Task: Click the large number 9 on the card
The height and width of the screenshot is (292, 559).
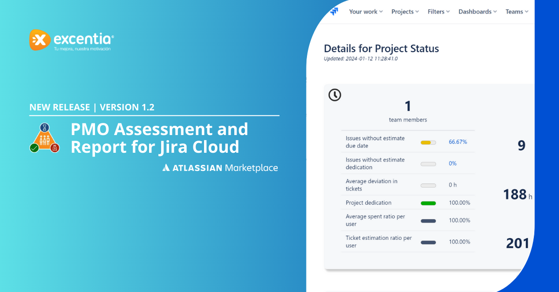Action: point(522,145)
